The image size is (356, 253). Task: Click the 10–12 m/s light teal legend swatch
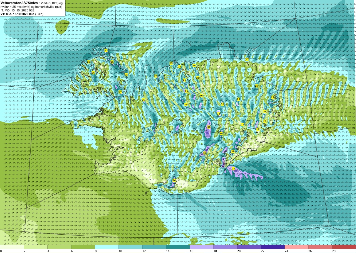pos(130,247)
